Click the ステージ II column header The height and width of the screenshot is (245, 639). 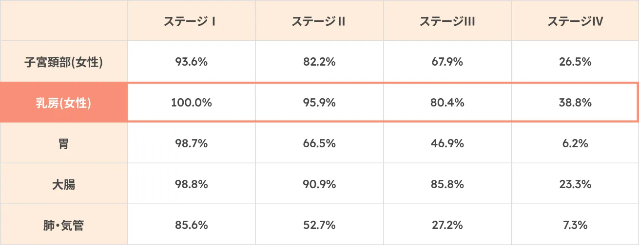point(319,21)
